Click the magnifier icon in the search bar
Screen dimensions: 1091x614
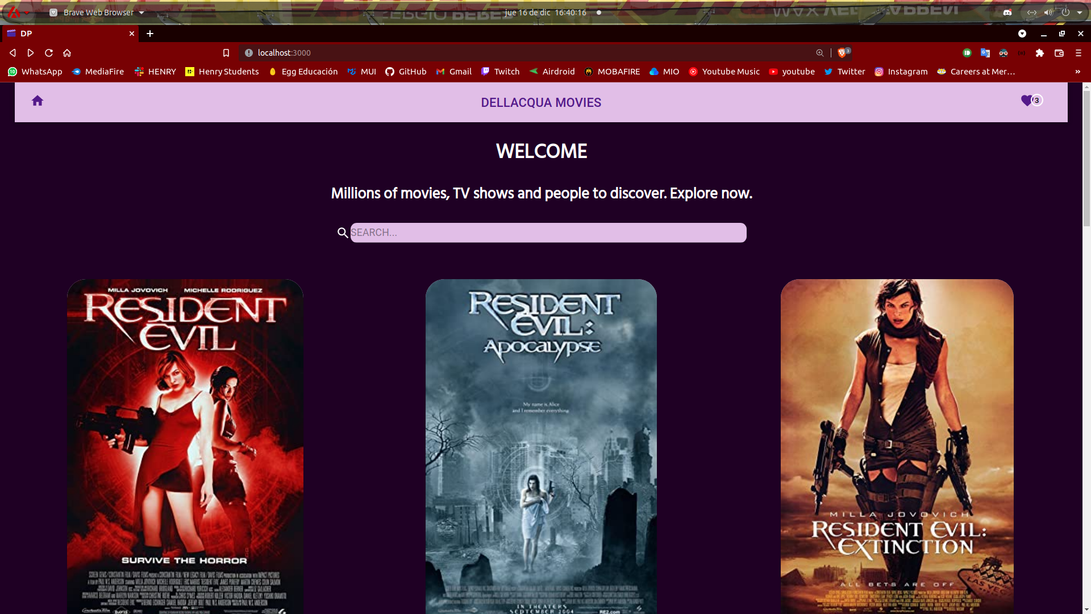[342, 233]
